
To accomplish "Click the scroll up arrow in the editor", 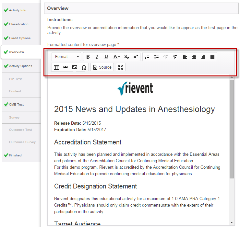I will pos(232,77).
